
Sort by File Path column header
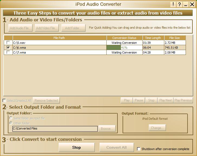pyautogui.click(x=60, y=38)
